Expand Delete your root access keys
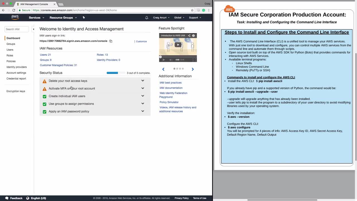 [x=143, y=81]
